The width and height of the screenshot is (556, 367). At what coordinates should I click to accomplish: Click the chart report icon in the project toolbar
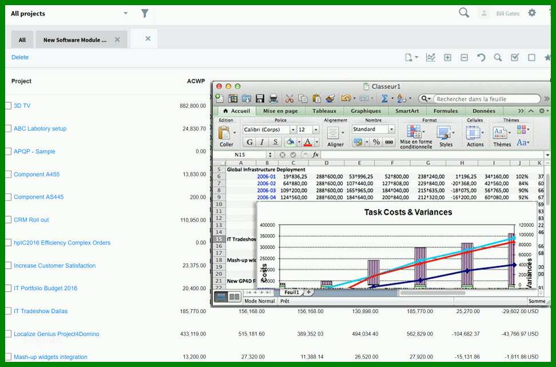coord(431,57)
